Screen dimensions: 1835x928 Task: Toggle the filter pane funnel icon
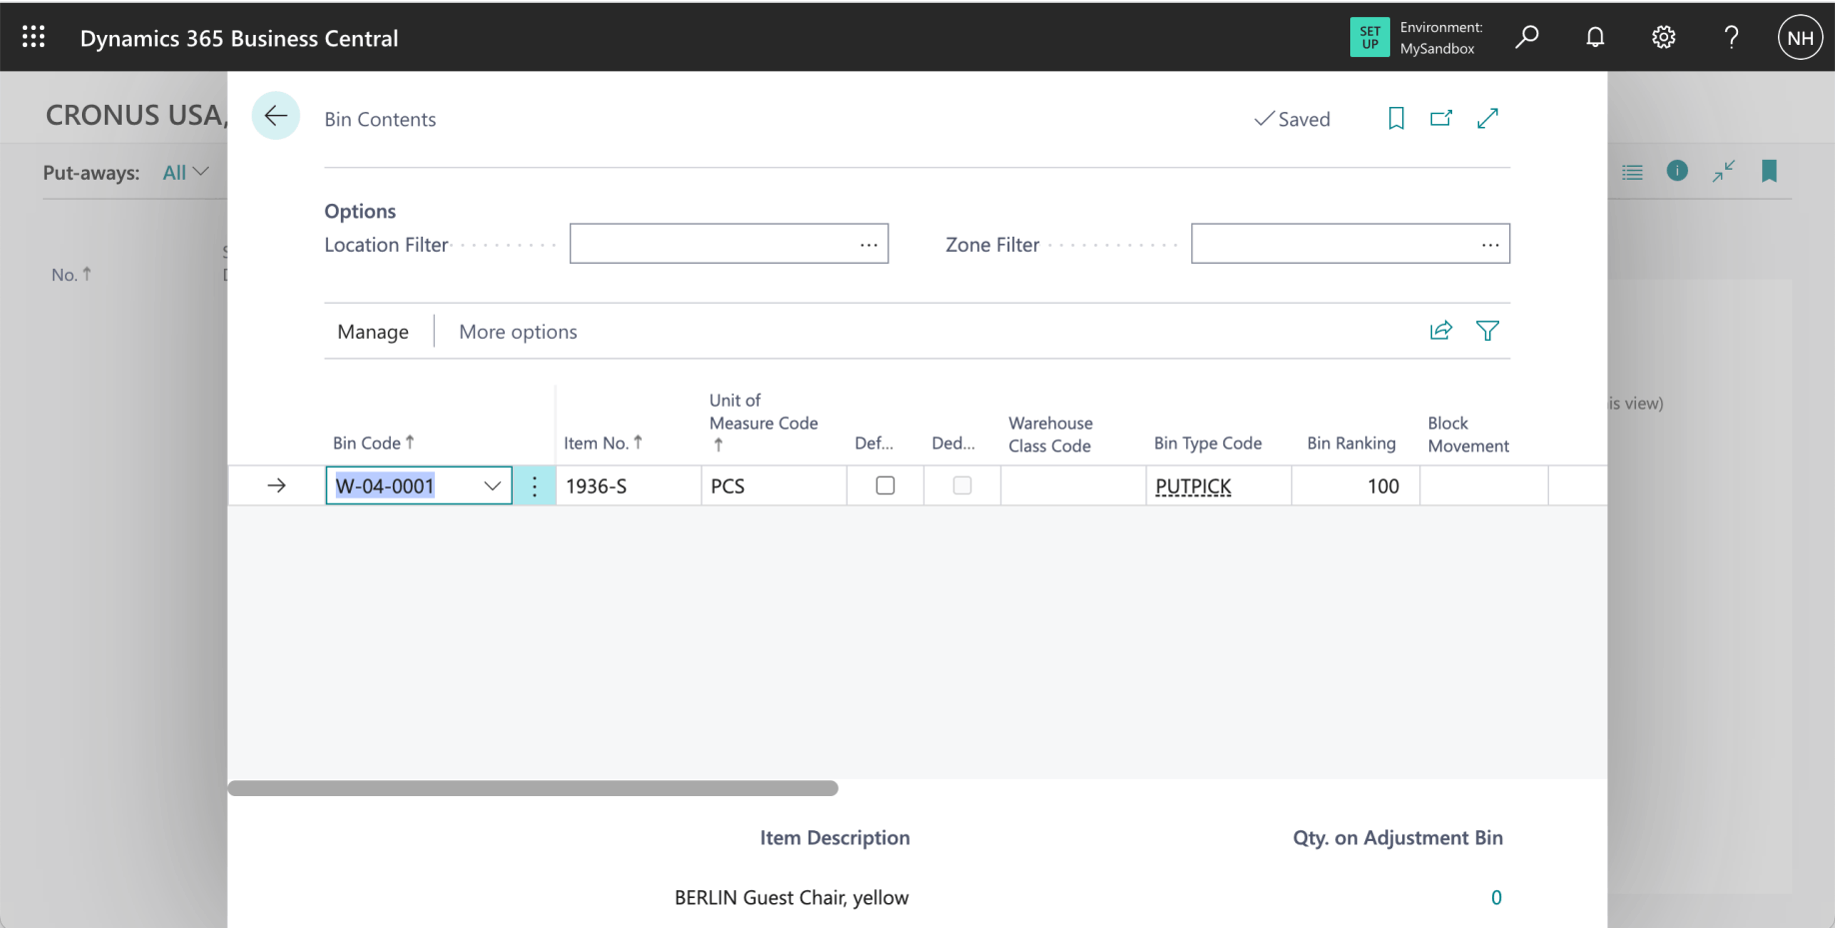1487,331
